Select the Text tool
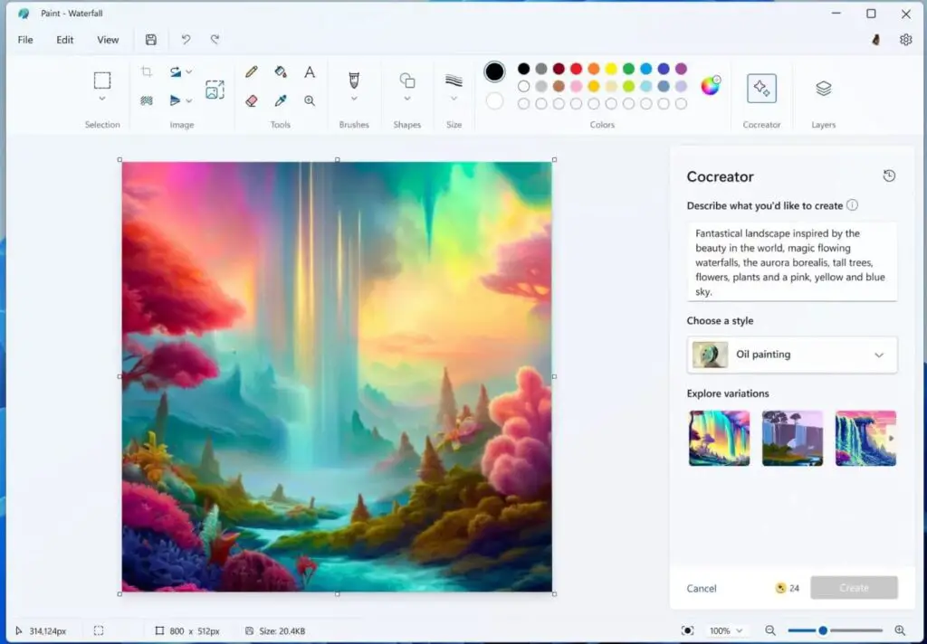 [x=310, y=71]
